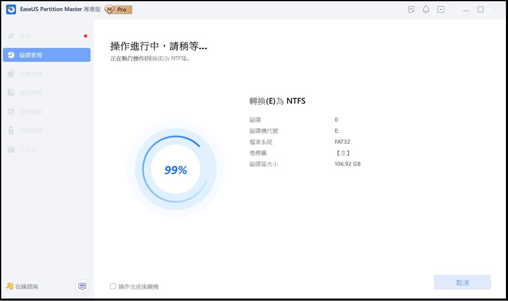
Task: Click the 檔案系統 label
Action: click(261, 142)
